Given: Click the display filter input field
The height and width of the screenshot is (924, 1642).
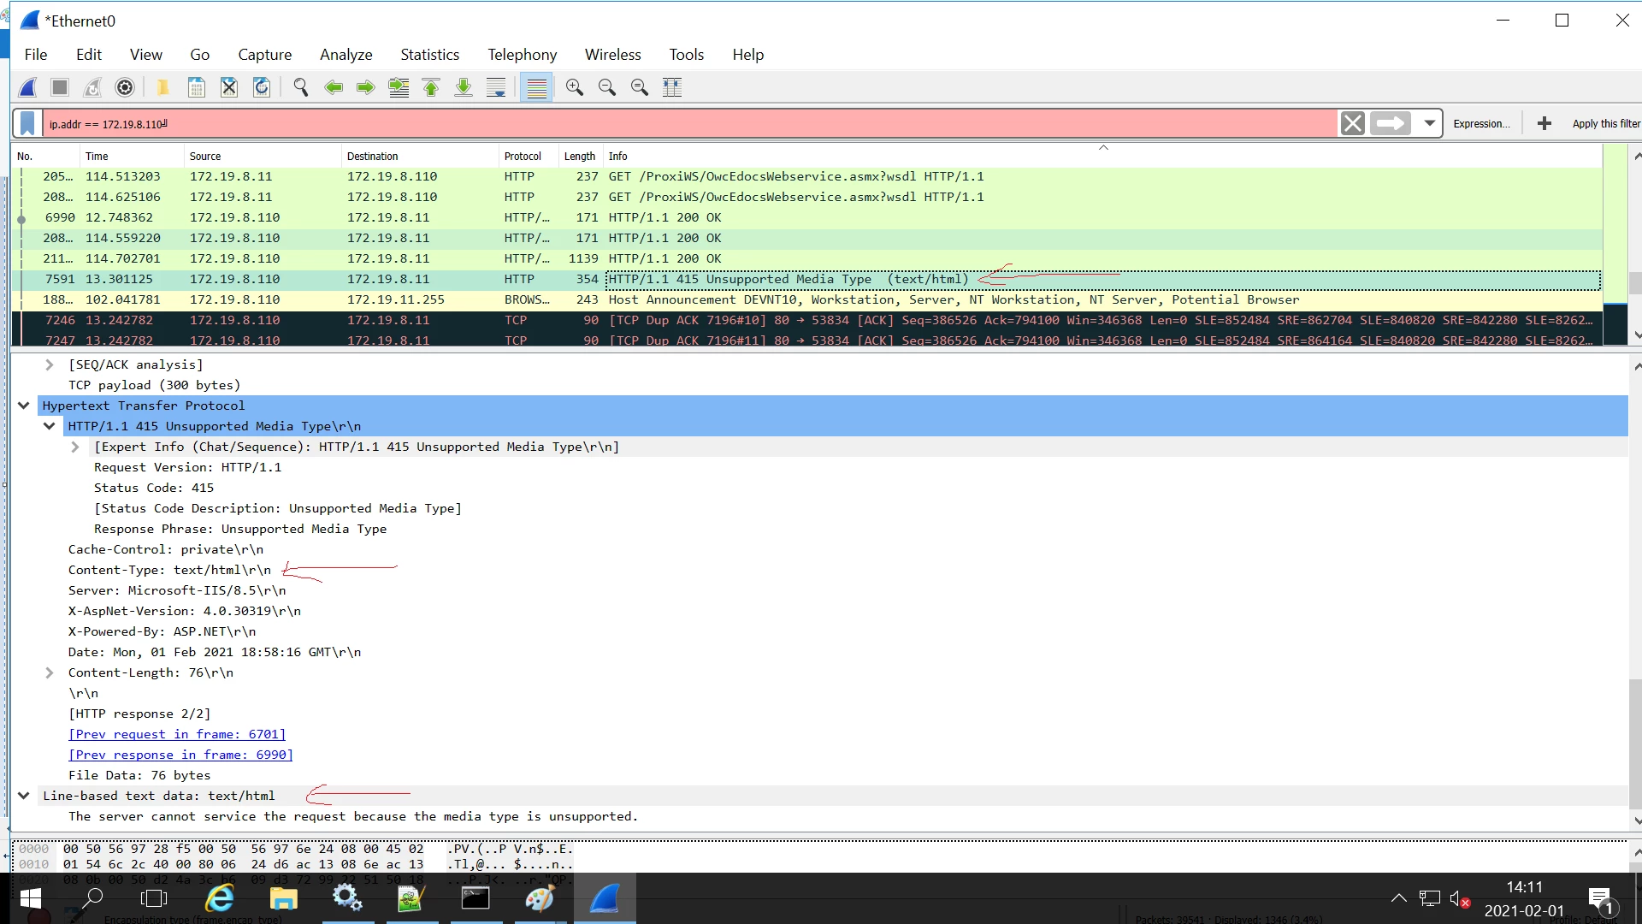Looking at the screenshot, I should (684, 123).
